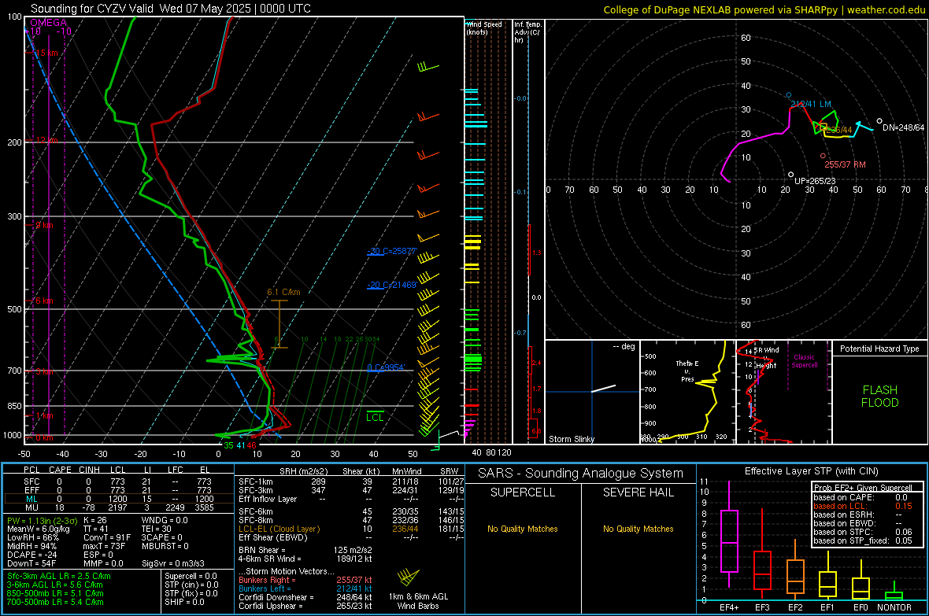Click the DCAPE = -24 value
This screenshot has height=616, width=929.
click(31, 555)
